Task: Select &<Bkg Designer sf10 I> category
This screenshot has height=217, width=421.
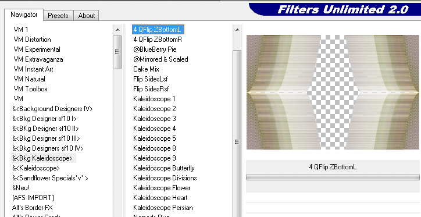Action: (45, 119)
